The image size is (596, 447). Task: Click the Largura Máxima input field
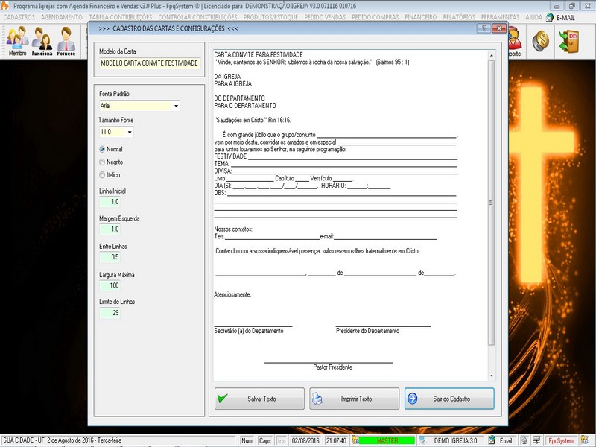[x=110, y=285]
